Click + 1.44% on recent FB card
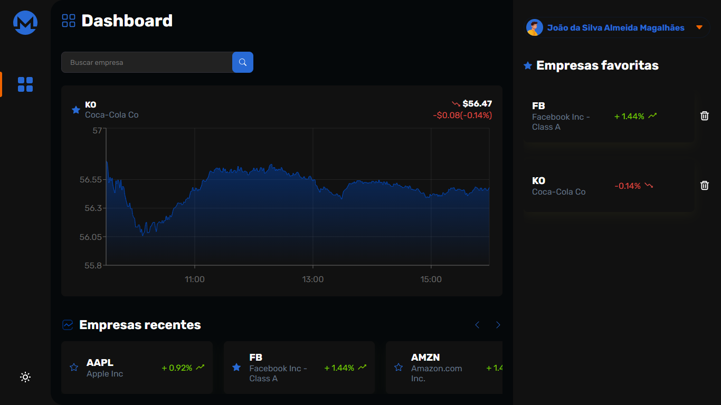This screenshot has width=721, height=405. pyautogui.click(x=339, y=368)
